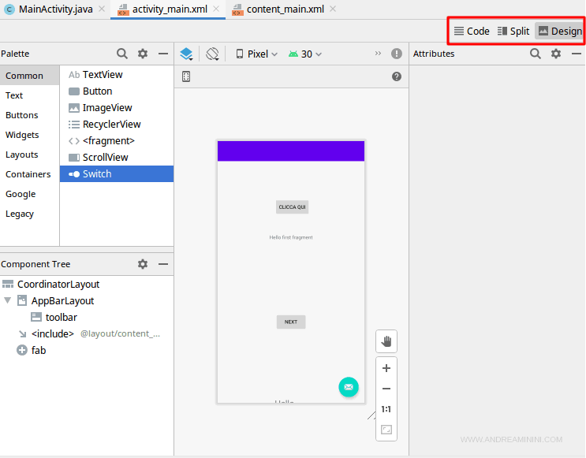Collapse the AppBarLayout tree node

[8, 300]
